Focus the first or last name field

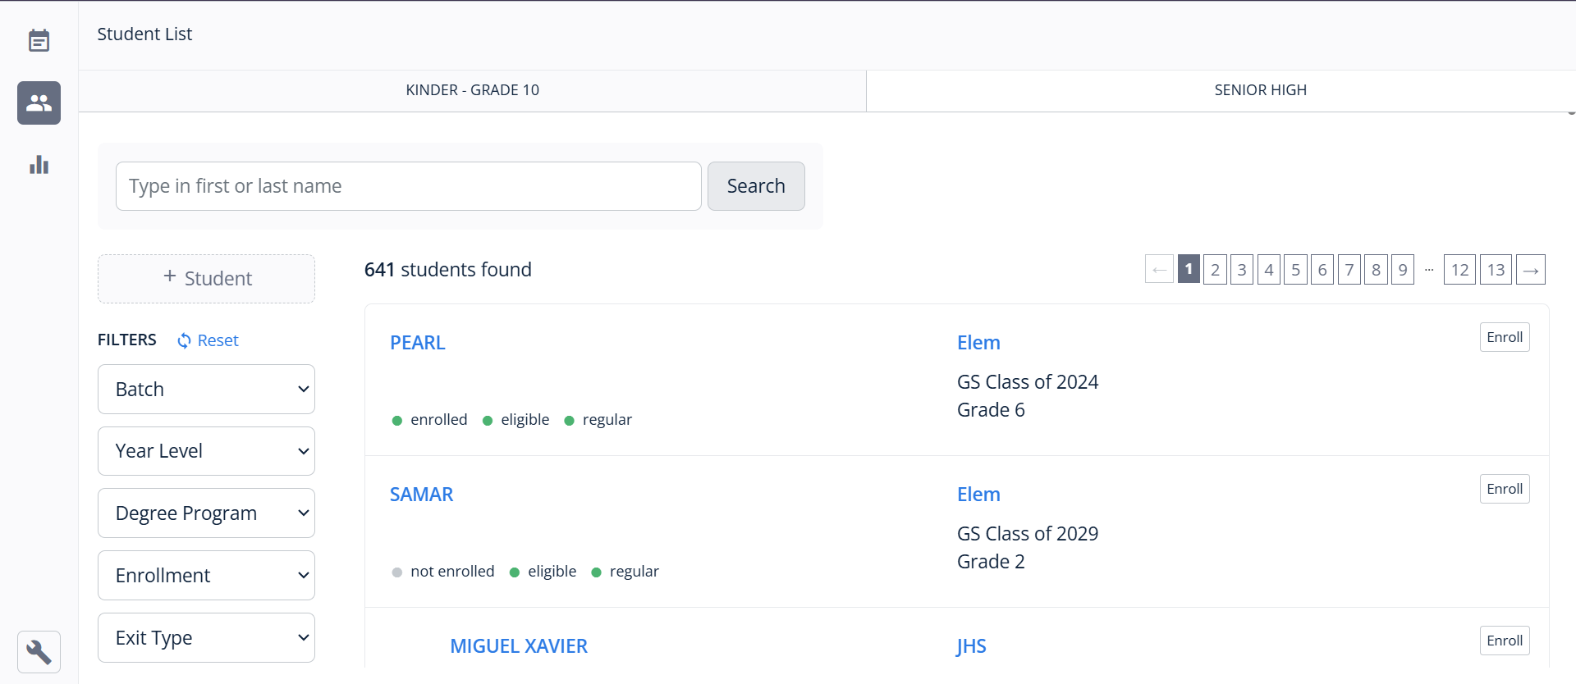point(408,186)
